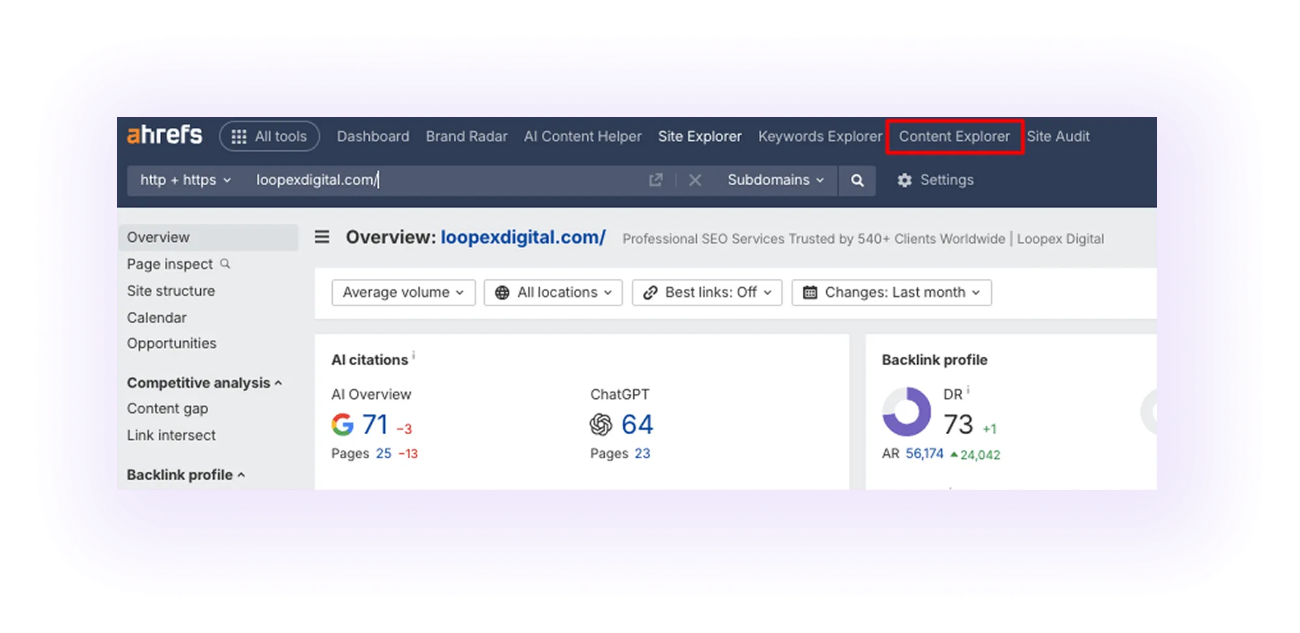Switch to Keywords Explorer
This screenshot has height=633, width=1300.
[x=820, y=136]
